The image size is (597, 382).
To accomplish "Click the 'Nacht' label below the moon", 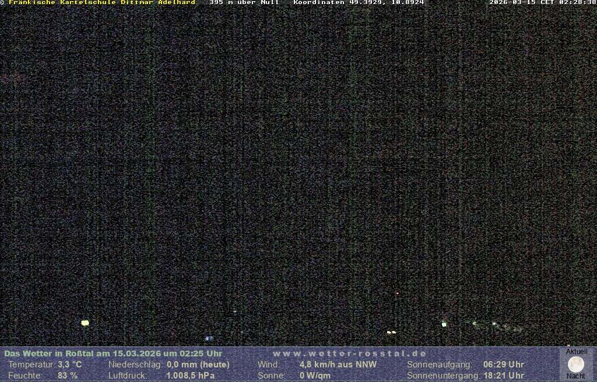I will click(x=576, y=376).
